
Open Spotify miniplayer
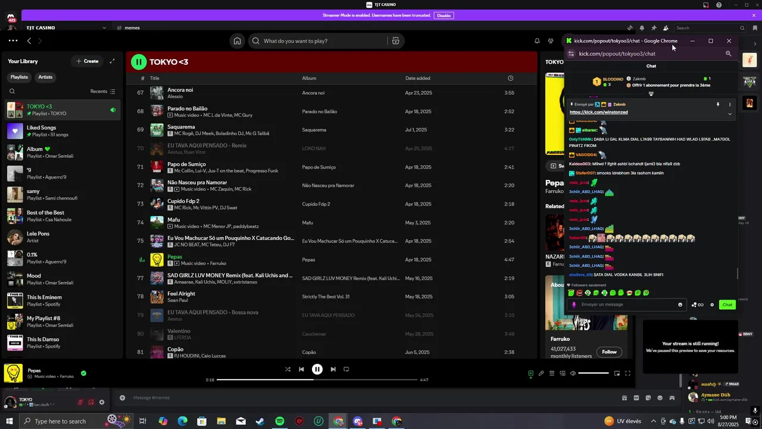(x=617, y=374)
